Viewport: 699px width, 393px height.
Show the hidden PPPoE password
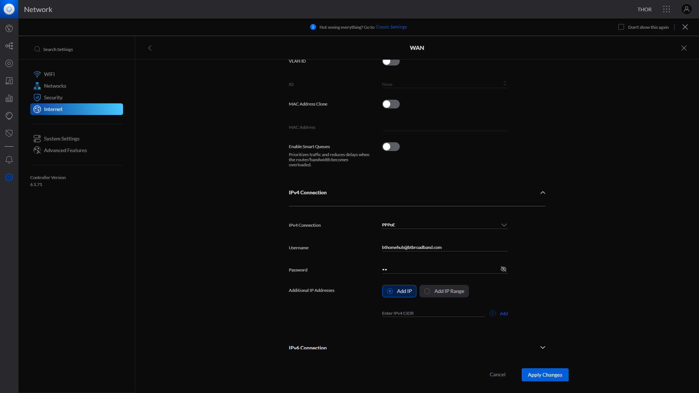[503, 269]
